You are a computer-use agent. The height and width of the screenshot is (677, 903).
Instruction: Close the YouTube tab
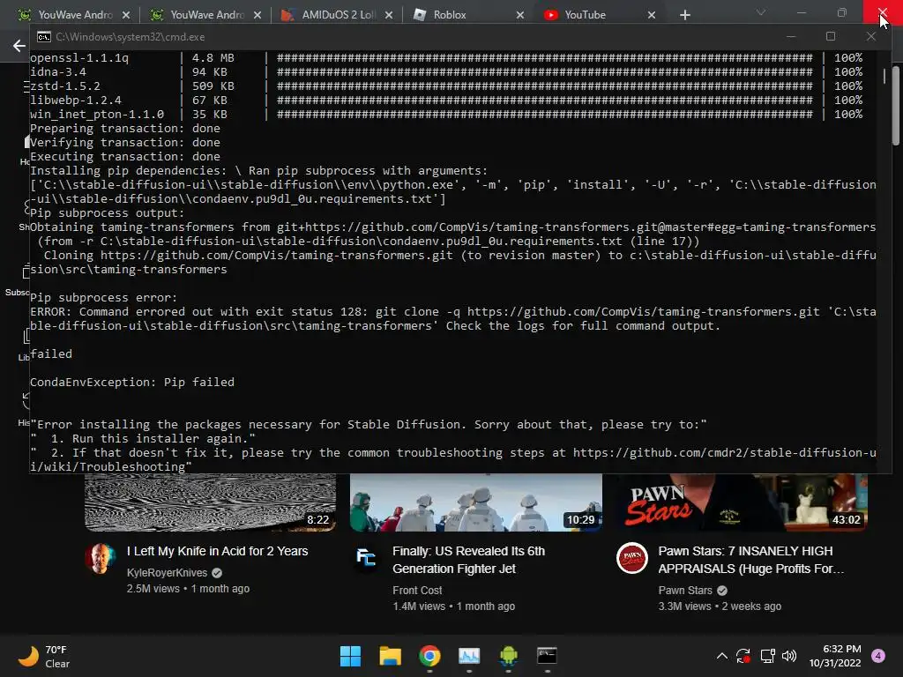point(652,15)
